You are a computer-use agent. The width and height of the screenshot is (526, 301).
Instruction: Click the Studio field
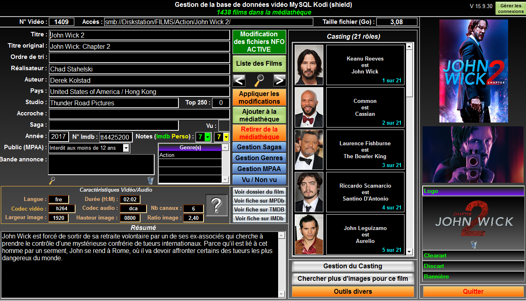[113, 103]
